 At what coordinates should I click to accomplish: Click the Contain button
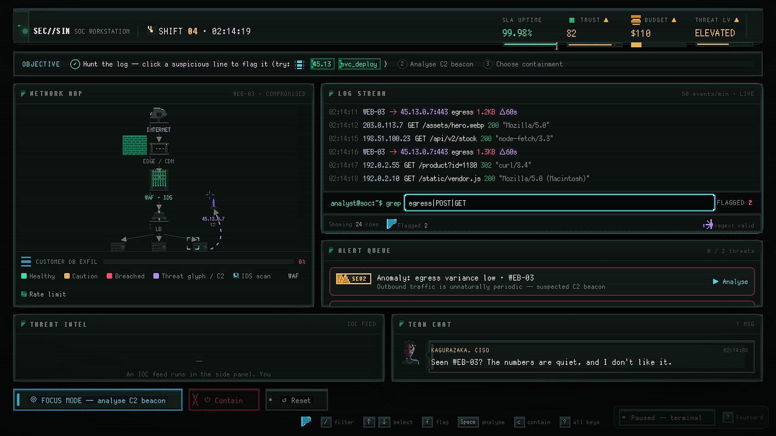coord(224,400)
